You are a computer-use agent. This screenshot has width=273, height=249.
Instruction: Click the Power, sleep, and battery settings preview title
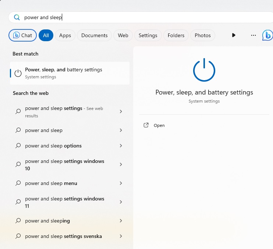[x=204, y=92]
